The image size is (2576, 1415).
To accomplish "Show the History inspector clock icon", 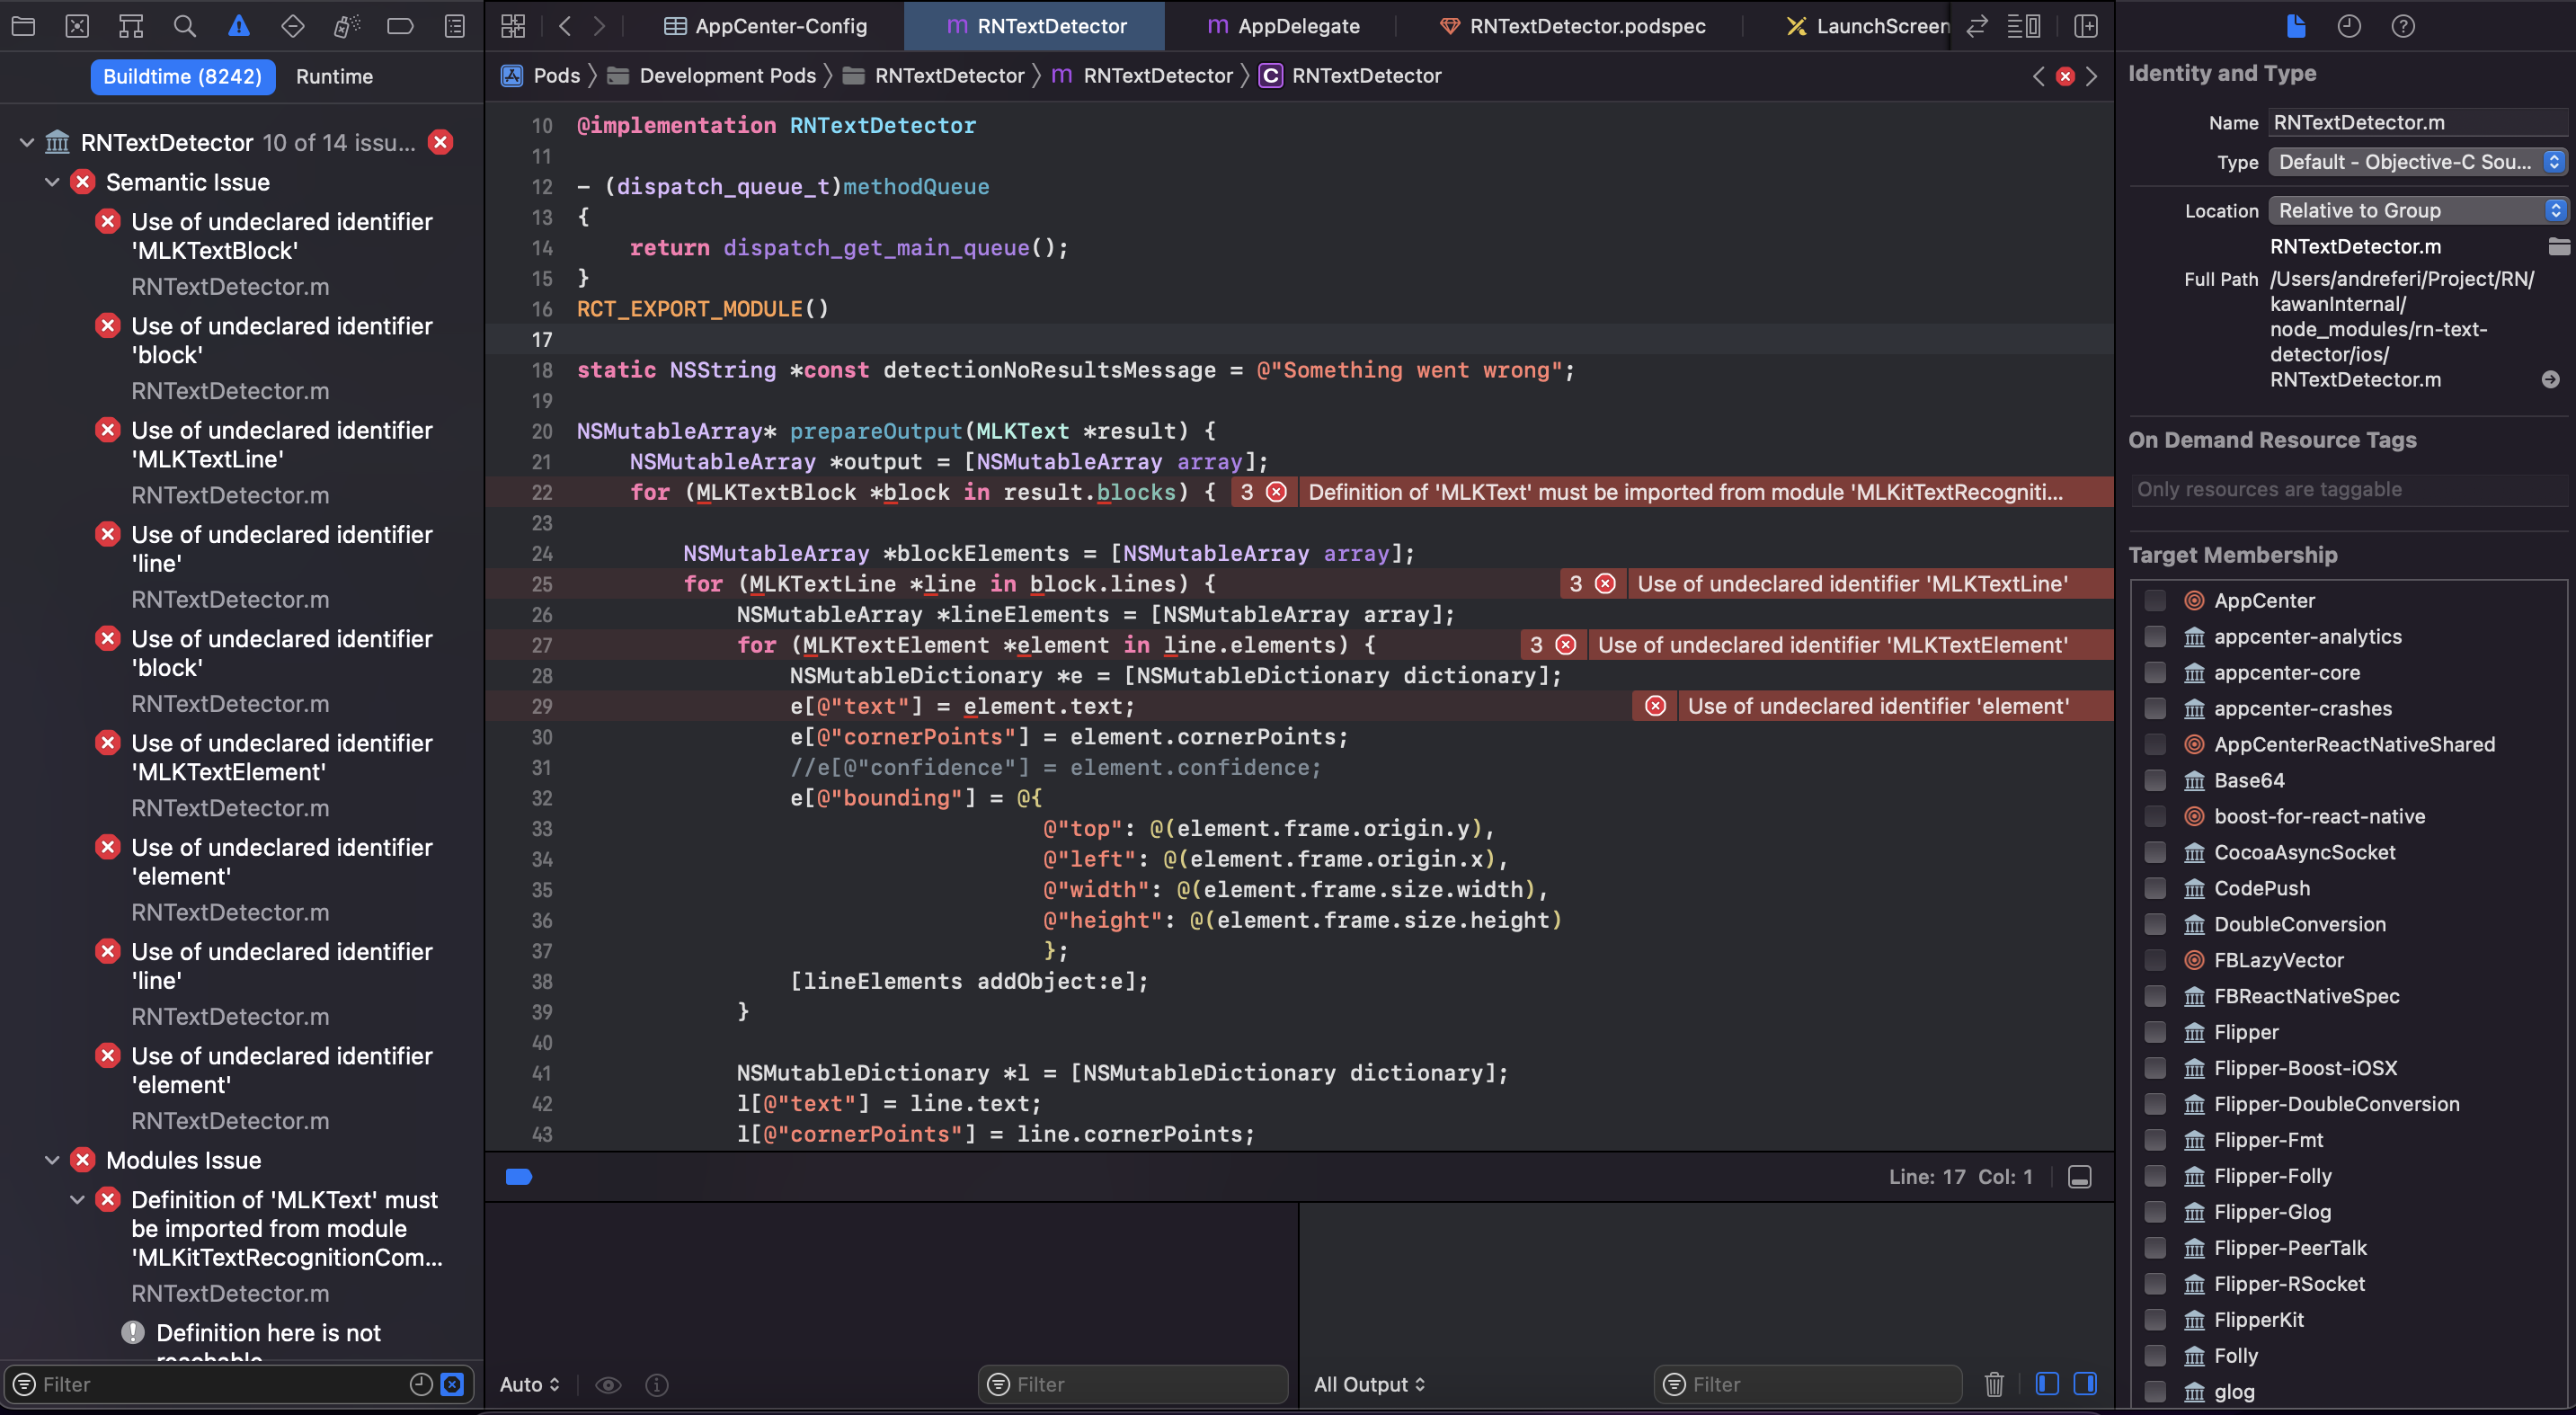I will 2349,26.
